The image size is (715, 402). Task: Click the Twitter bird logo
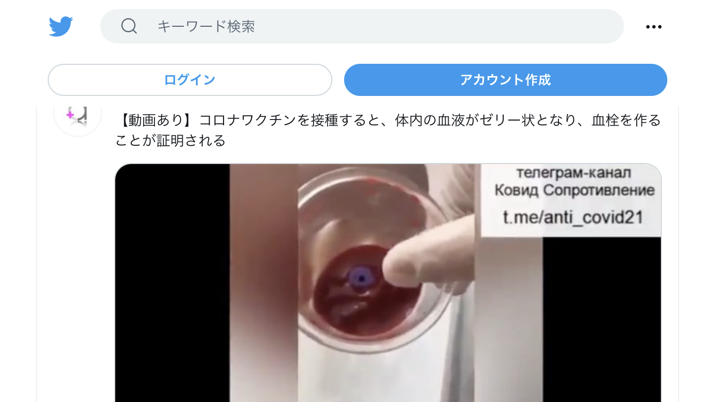click(x=61, y=26)
